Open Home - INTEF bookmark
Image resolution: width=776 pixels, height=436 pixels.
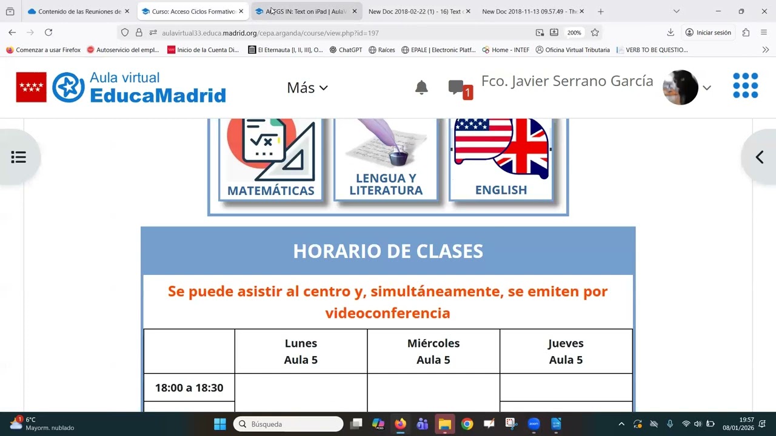coord(506,50)
